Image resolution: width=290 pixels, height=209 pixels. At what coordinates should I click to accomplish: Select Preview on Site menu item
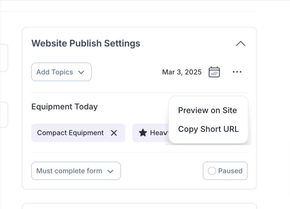(207, 111)
